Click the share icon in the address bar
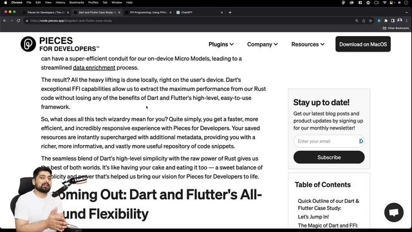This screenshot has height=232, width=412. 364,21
